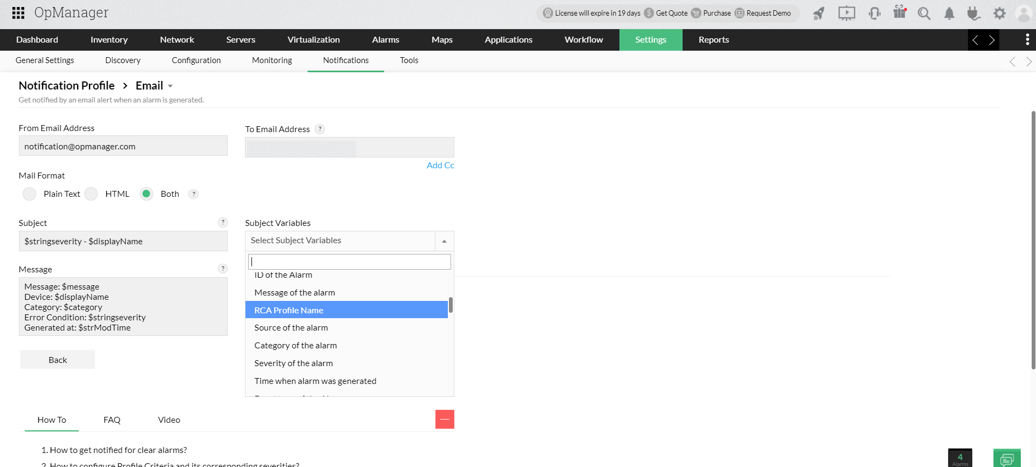Open the gift box what's new icon
This screenshot has width=1036, height=467.
click(899, 12)
